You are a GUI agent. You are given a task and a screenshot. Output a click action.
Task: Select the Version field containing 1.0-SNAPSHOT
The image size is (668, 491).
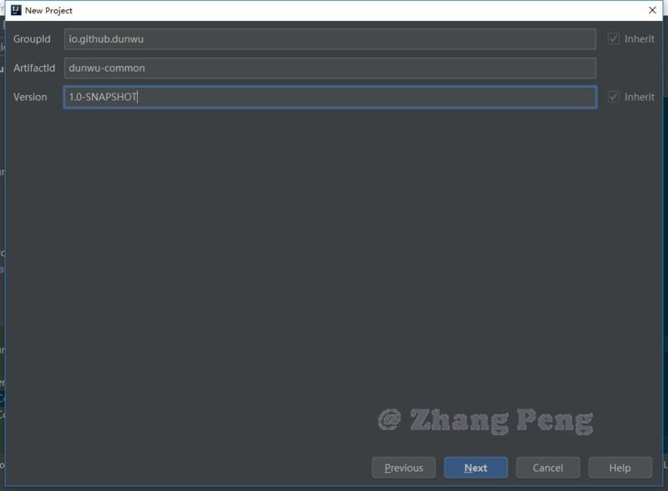coord(330,97)
